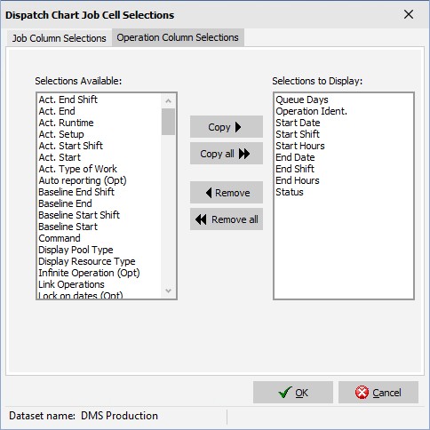Click the Remove left-arrow icon
The width and height of the screenshot is (430, 430).
(x=209, y=193)
